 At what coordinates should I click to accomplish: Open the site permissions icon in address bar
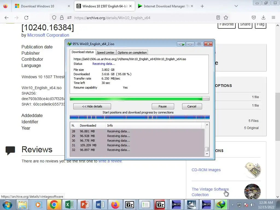69,17
